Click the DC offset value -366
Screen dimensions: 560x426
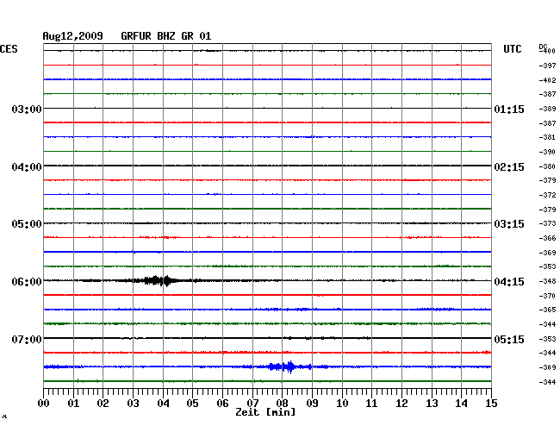tap(547, 238)
